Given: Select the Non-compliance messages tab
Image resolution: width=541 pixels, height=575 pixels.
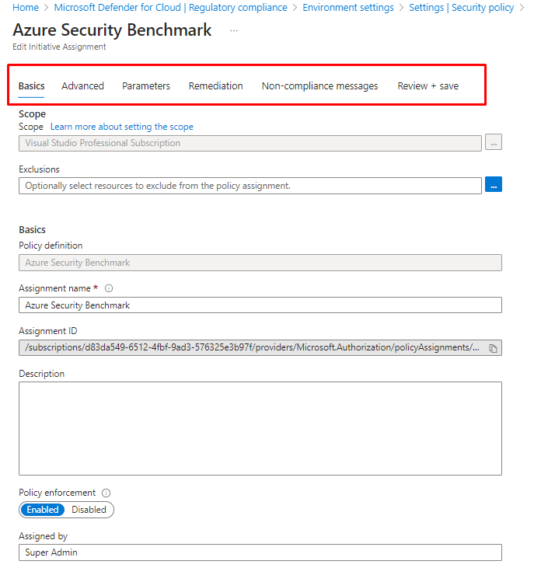Looking at the screenshot, I should click(319, 86).
